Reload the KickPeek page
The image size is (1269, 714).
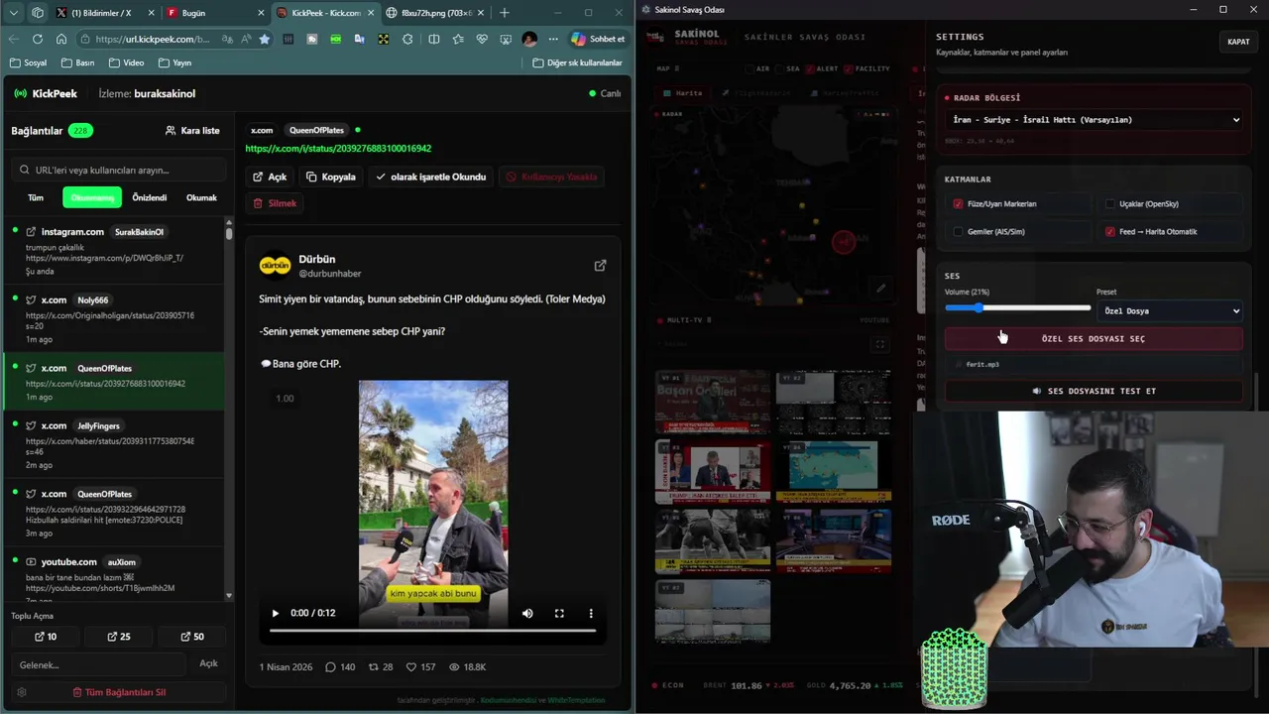(x=37, y=39)
